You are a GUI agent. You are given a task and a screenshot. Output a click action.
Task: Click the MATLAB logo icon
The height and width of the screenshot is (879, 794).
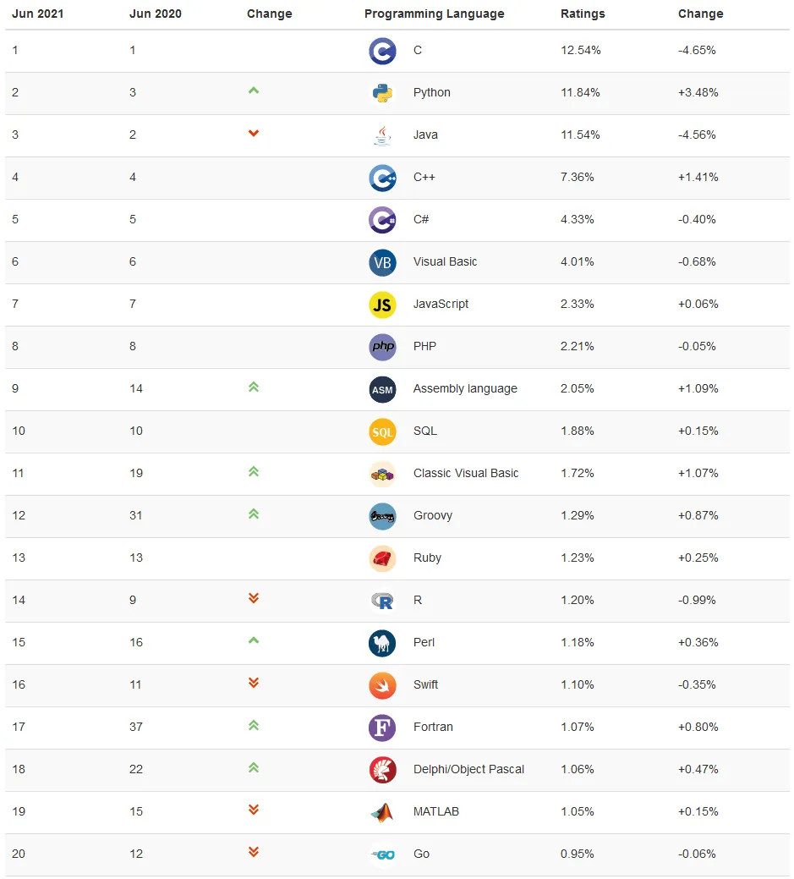pos(382,812)
